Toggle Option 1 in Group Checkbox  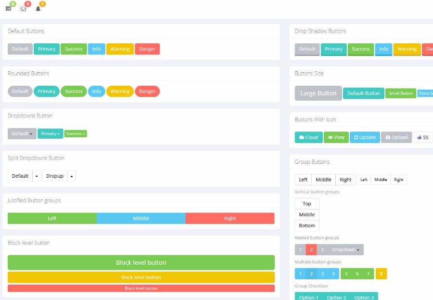pos(308,296)
